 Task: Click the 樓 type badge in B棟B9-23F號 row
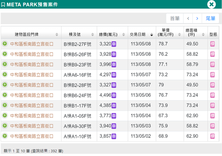tap(212, 65)
